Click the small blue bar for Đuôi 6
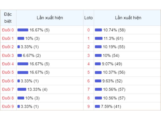This screenshot has height=120, width=161. (19, 81)
